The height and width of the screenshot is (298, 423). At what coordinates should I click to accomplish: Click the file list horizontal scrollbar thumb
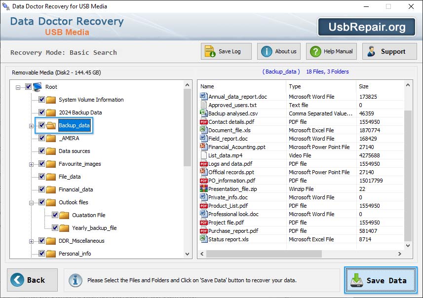point(264,254)
